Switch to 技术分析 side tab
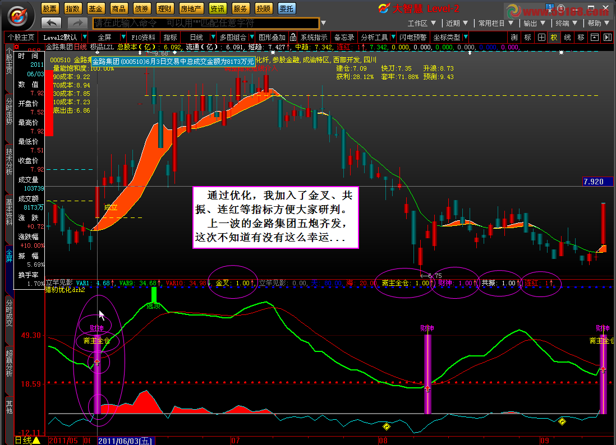Image resolution: width=616 pixels, height=445 pixels. click(9, 161)
